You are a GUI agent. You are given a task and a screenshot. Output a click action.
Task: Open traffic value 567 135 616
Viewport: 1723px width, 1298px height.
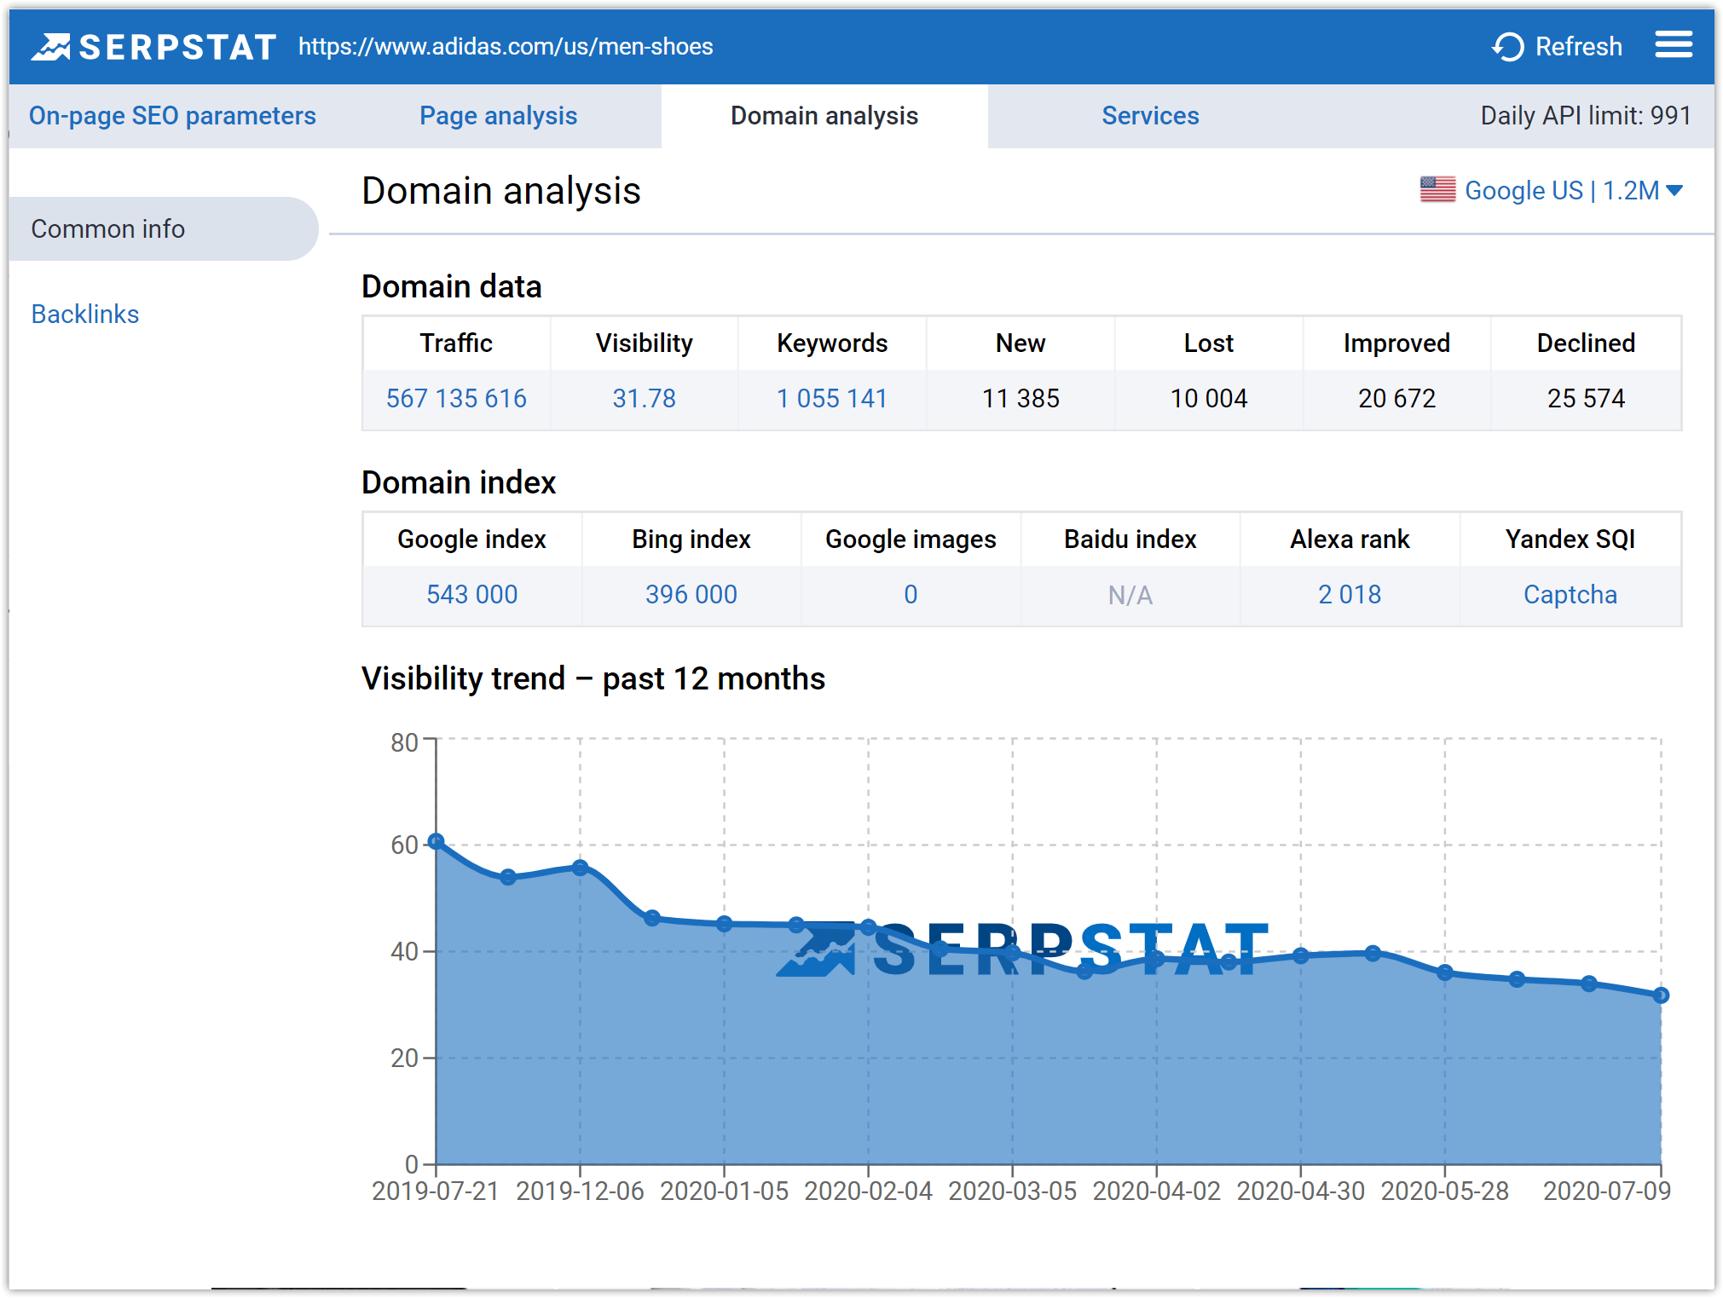(x=456, y=399)
